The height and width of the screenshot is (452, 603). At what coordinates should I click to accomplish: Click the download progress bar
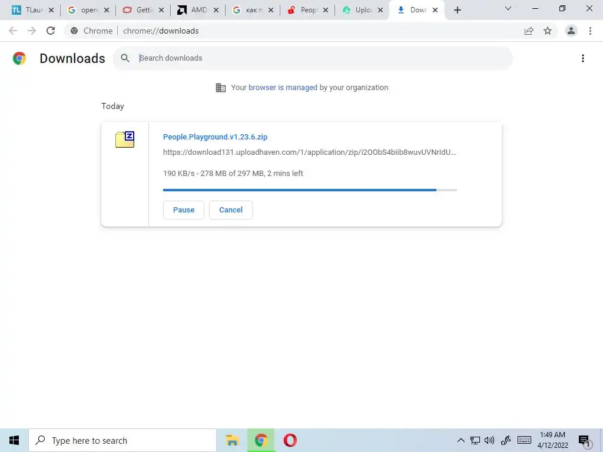coord(310,190)
